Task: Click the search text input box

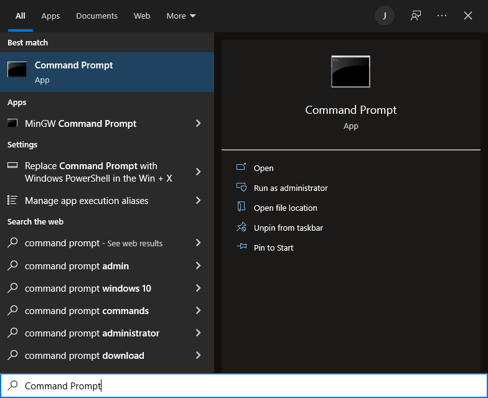Action: coord(249,386)
